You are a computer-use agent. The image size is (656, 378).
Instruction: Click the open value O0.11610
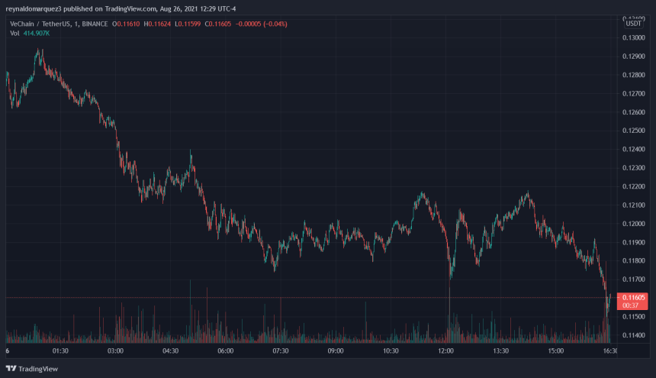(x=126, y=24)
